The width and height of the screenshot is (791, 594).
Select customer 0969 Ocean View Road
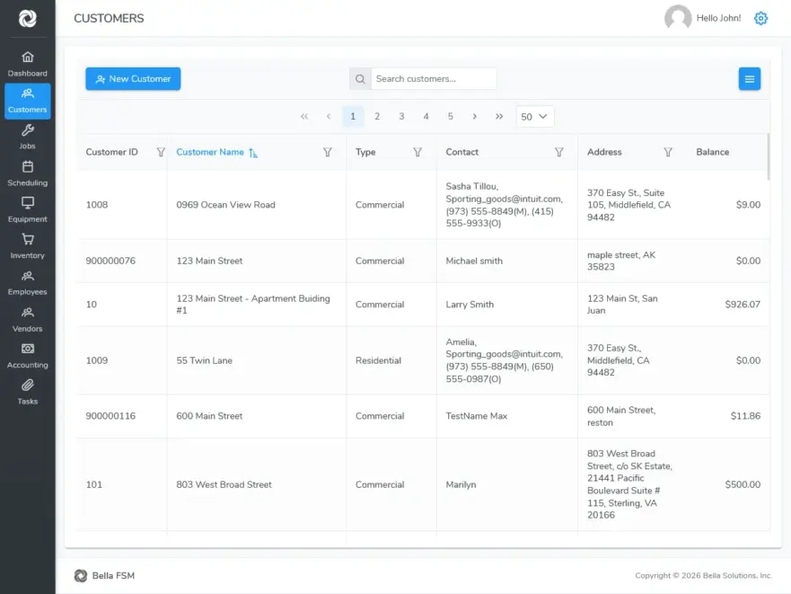[225, 205]
